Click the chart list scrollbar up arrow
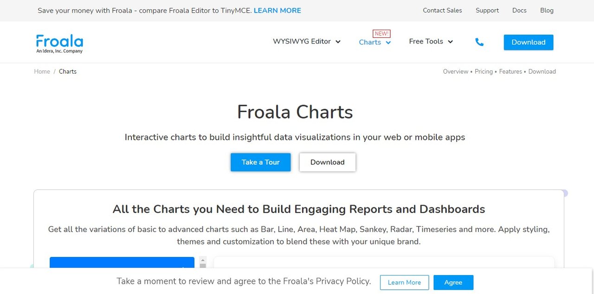Screen dimensions: 594x294 pyautogui.click(x=203, y=260)
